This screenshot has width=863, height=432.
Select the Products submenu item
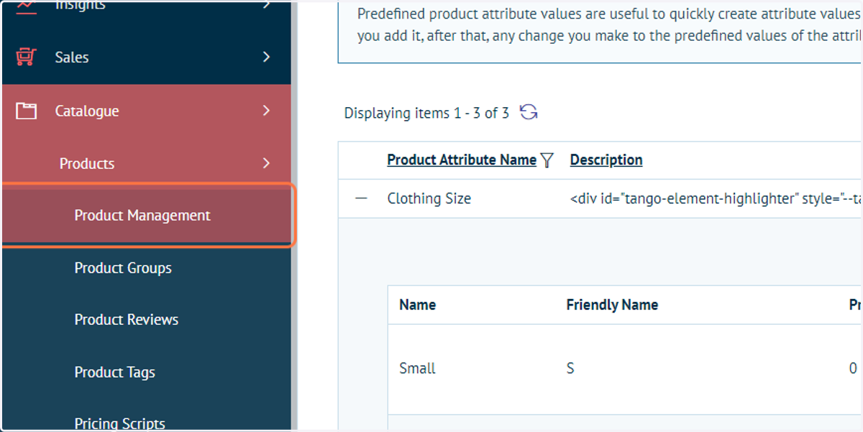click(87, 164)
